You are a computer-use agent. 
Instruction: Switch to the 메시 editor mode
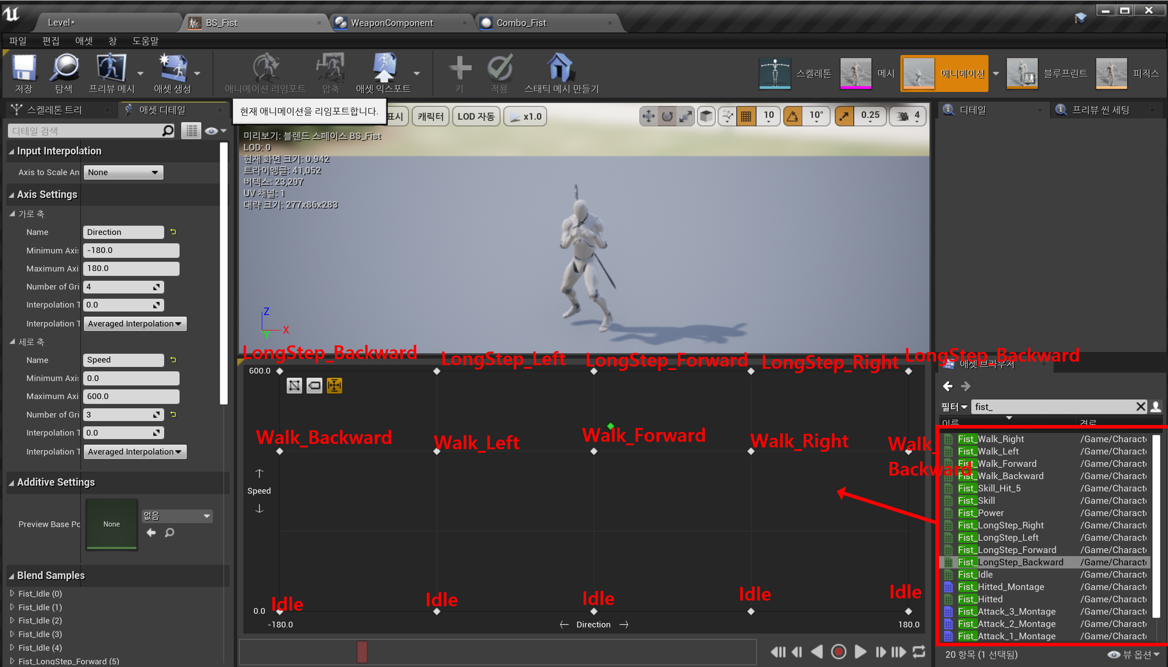point(867,73)
